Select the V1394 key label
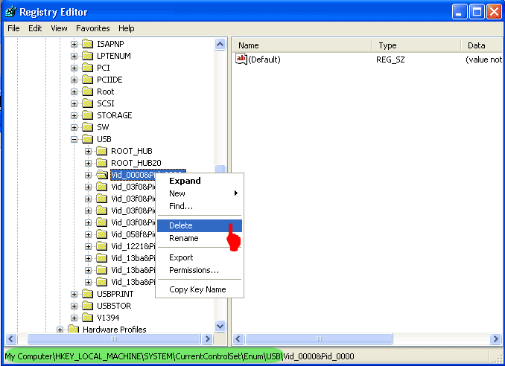This screenshot has width=505, height=366. [108, 318]
